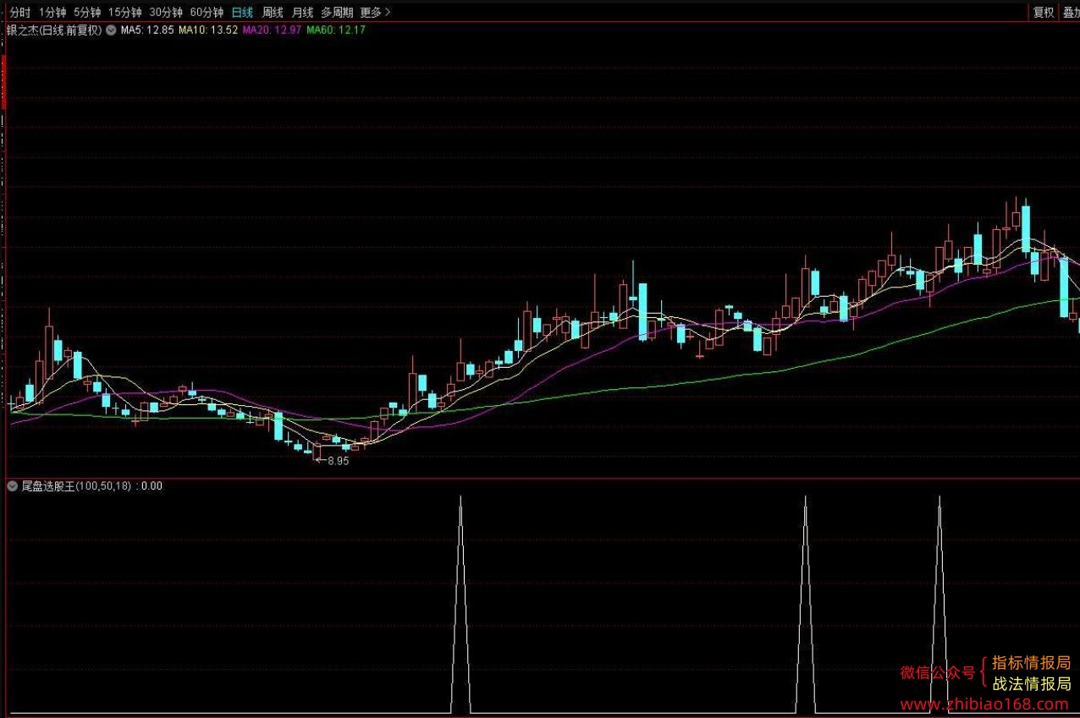
Task: Switch to the 分时 intraday tab
Action: click(19, 13)
